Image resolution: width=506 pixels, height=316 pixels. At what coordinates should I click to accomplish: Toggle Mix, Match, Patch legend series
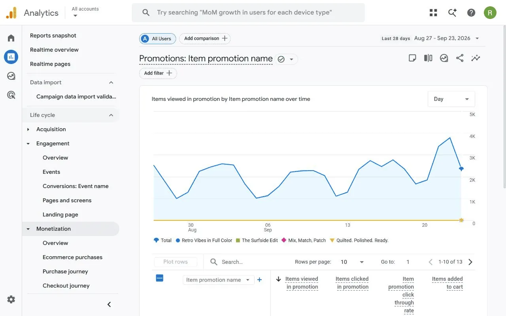(x=304, y=240)
